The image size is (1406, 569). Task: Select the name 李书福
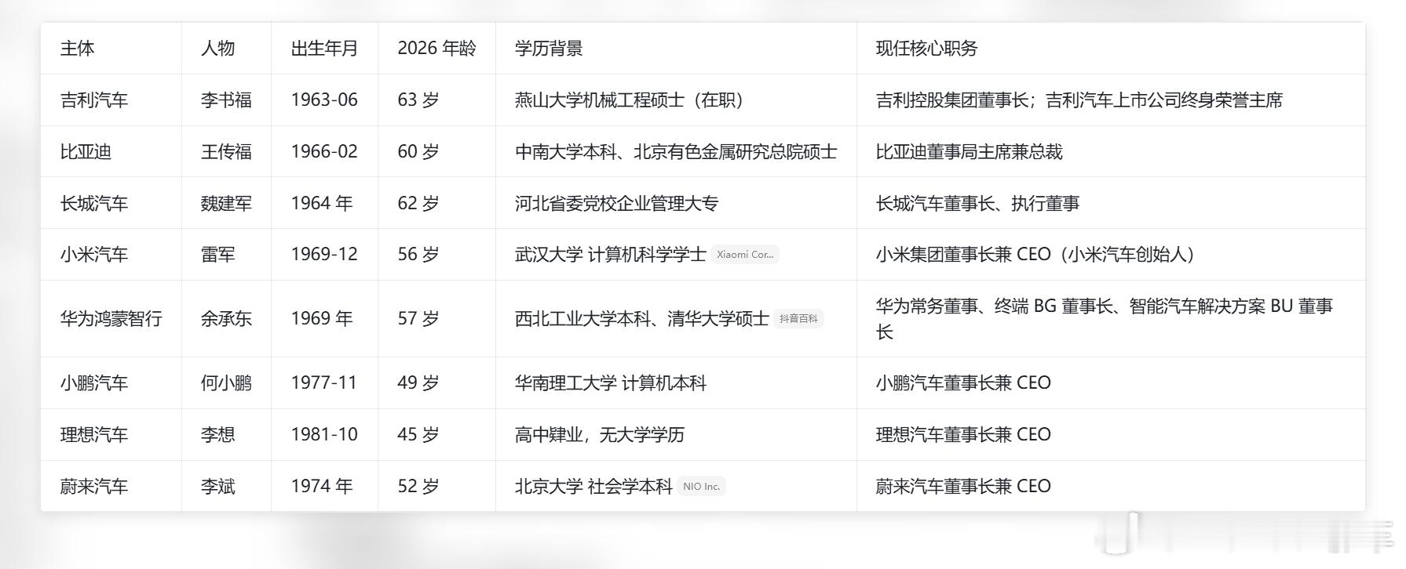pyautogui.click(x=226, y=100)
